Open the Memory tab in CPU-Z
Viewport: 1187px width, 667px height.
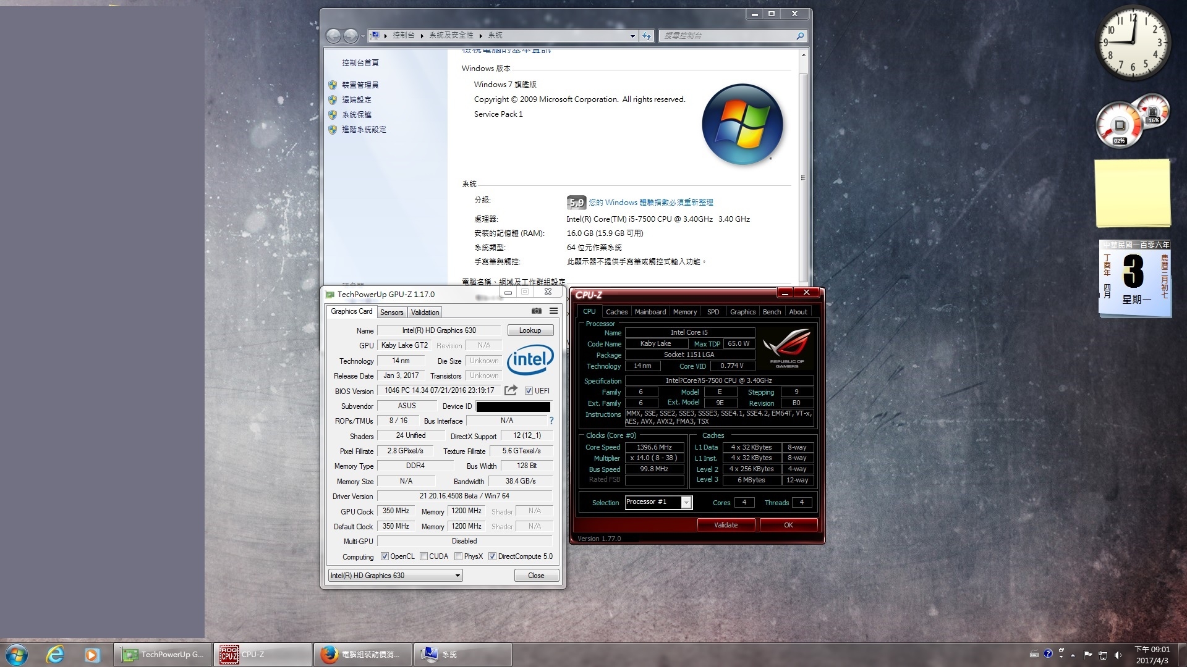pyautogui.click(x=684, y=312)
